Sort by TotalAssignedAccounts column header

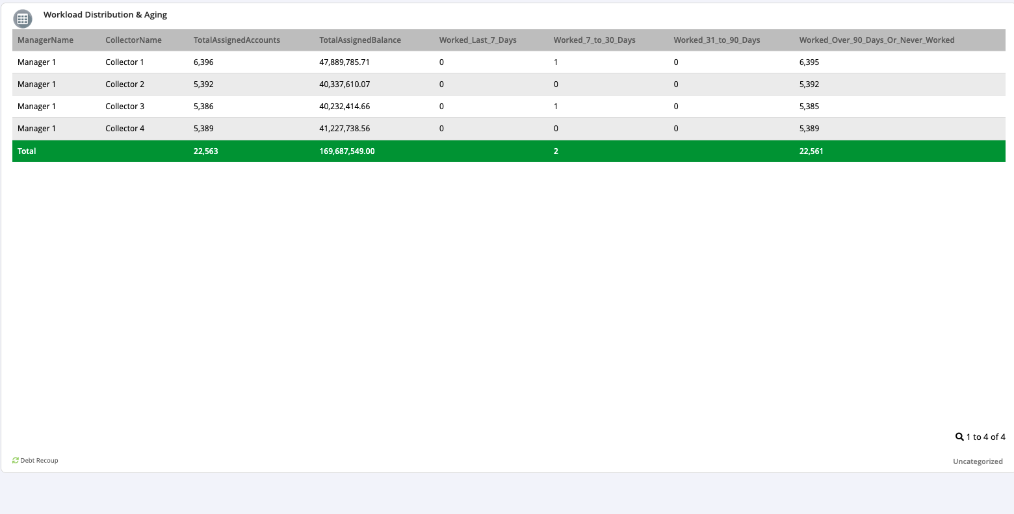point(237,40)
